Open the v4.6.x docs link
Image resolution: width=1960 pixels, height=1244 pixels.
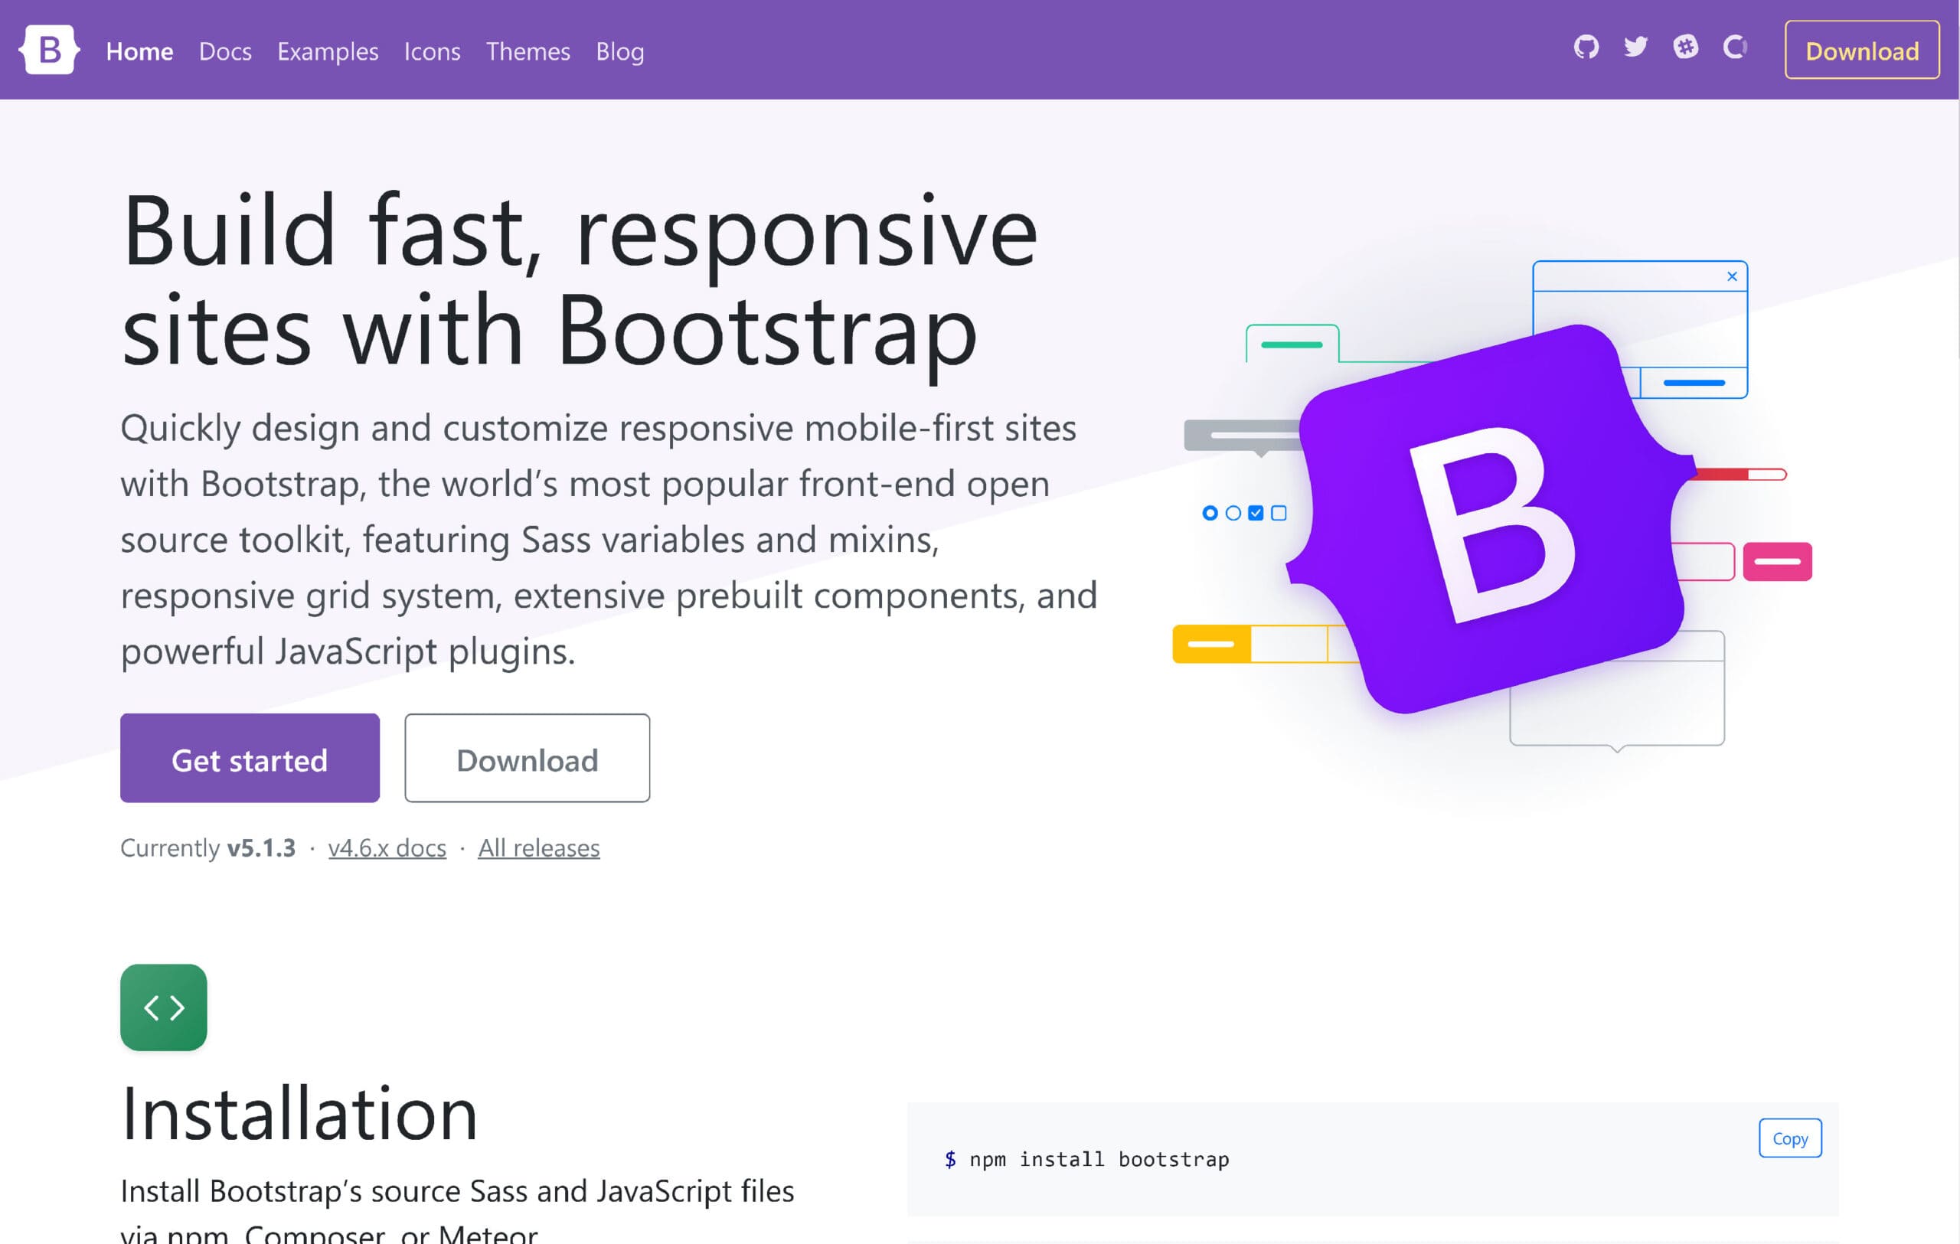click(x=387, y=847)
